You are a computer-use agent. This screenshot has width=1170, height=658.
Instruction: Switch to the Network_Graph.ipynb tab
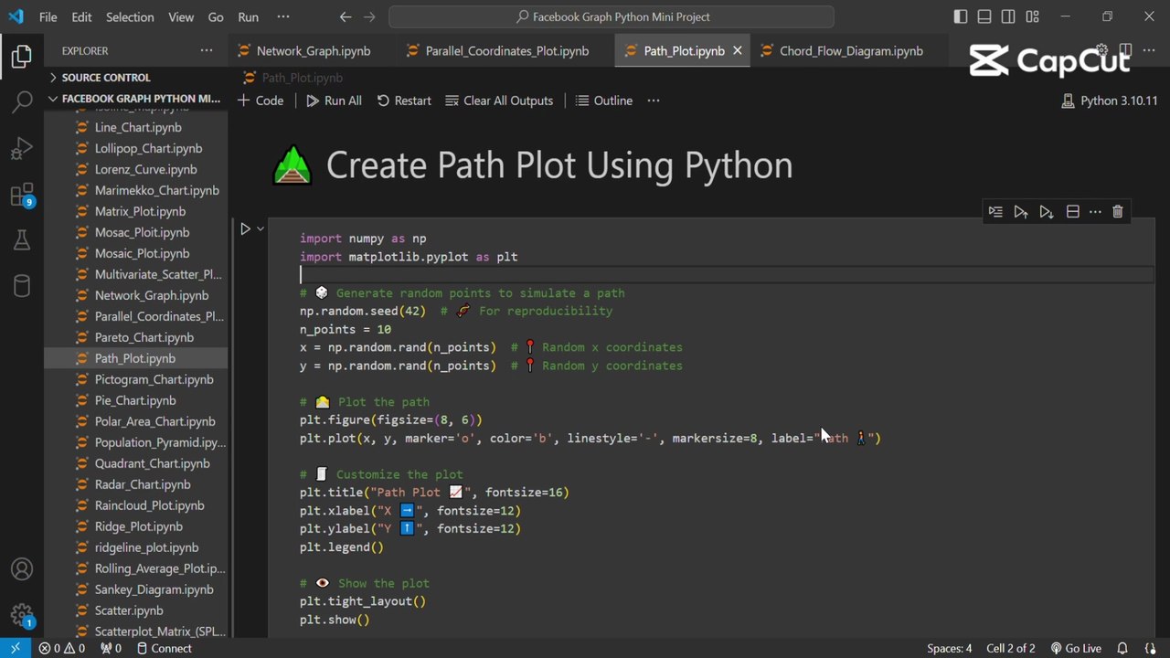tap(314, 51)
